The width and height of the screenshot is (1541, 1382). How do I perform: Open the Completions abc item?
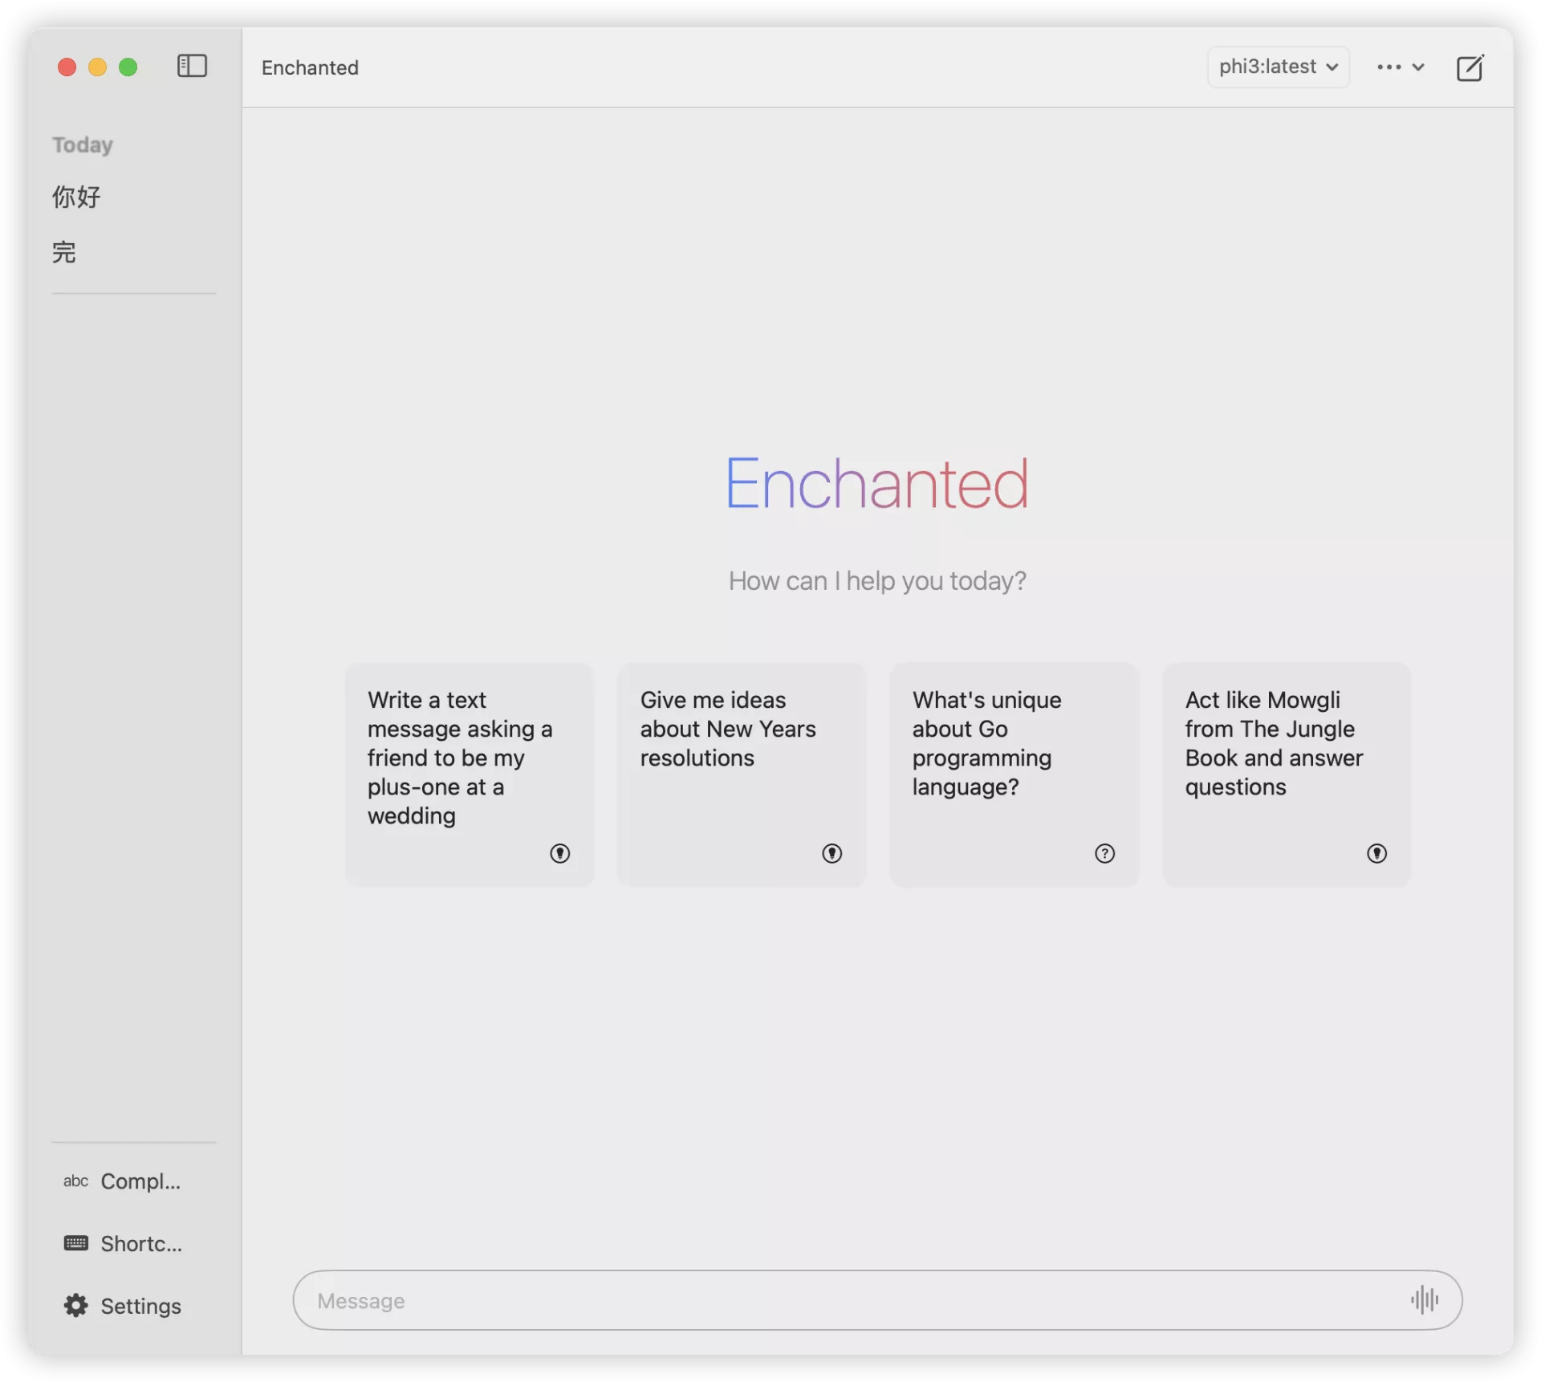point(123,1181)
